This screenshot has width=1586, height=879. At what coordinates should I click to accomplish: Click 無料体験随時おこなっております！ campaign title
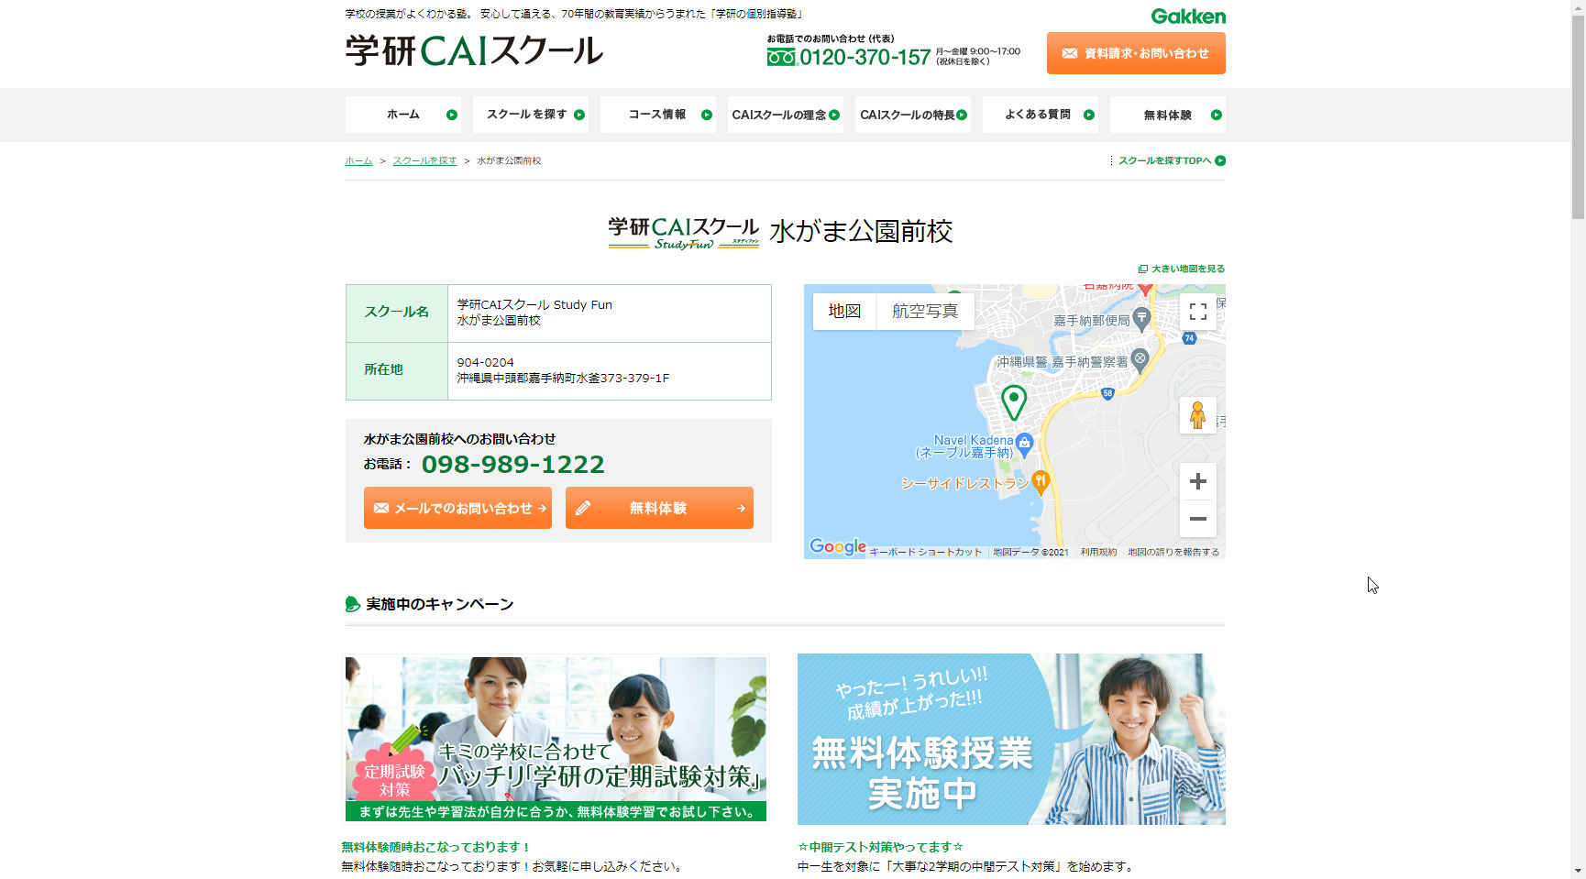[x=436, y=847]
